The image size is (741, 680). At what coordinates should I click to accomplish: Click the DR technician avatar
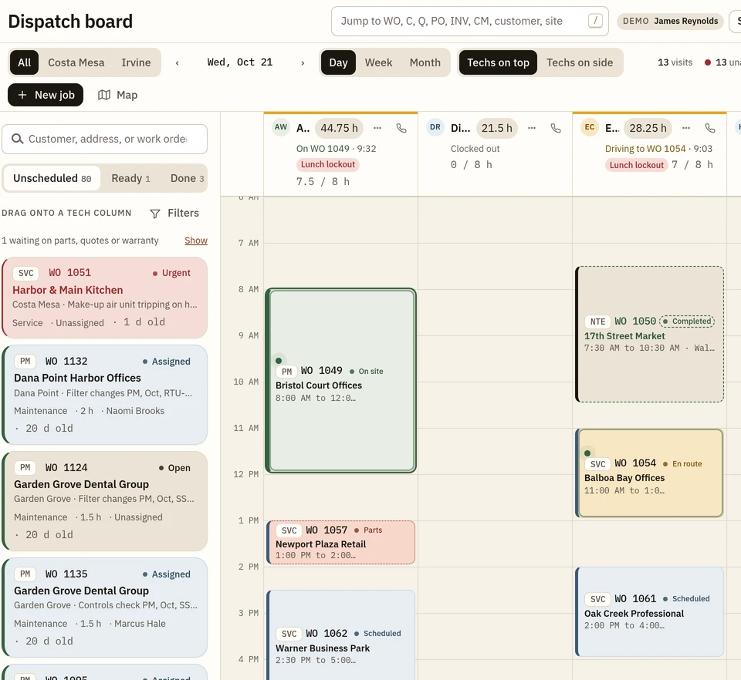[x=435, y=127]
